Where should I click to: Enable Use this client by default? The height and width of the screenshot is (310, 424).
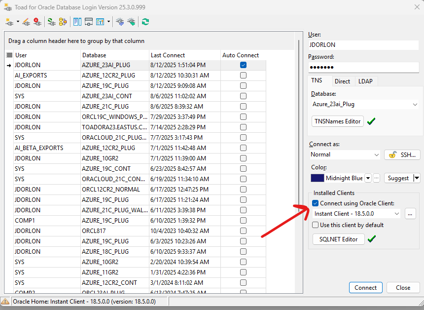(x=315, y=225)
